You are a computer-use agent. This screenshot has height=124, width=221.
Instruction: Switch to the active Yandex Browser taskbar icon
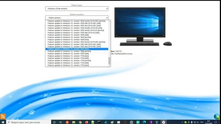pos(163,122)
